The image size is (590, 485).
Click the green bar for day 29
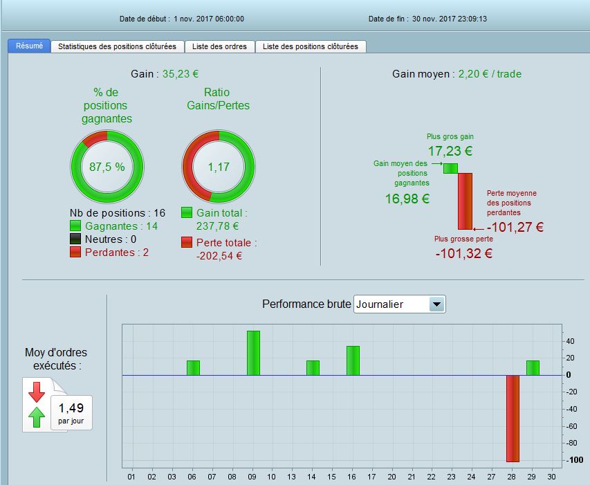coord(533,368)
